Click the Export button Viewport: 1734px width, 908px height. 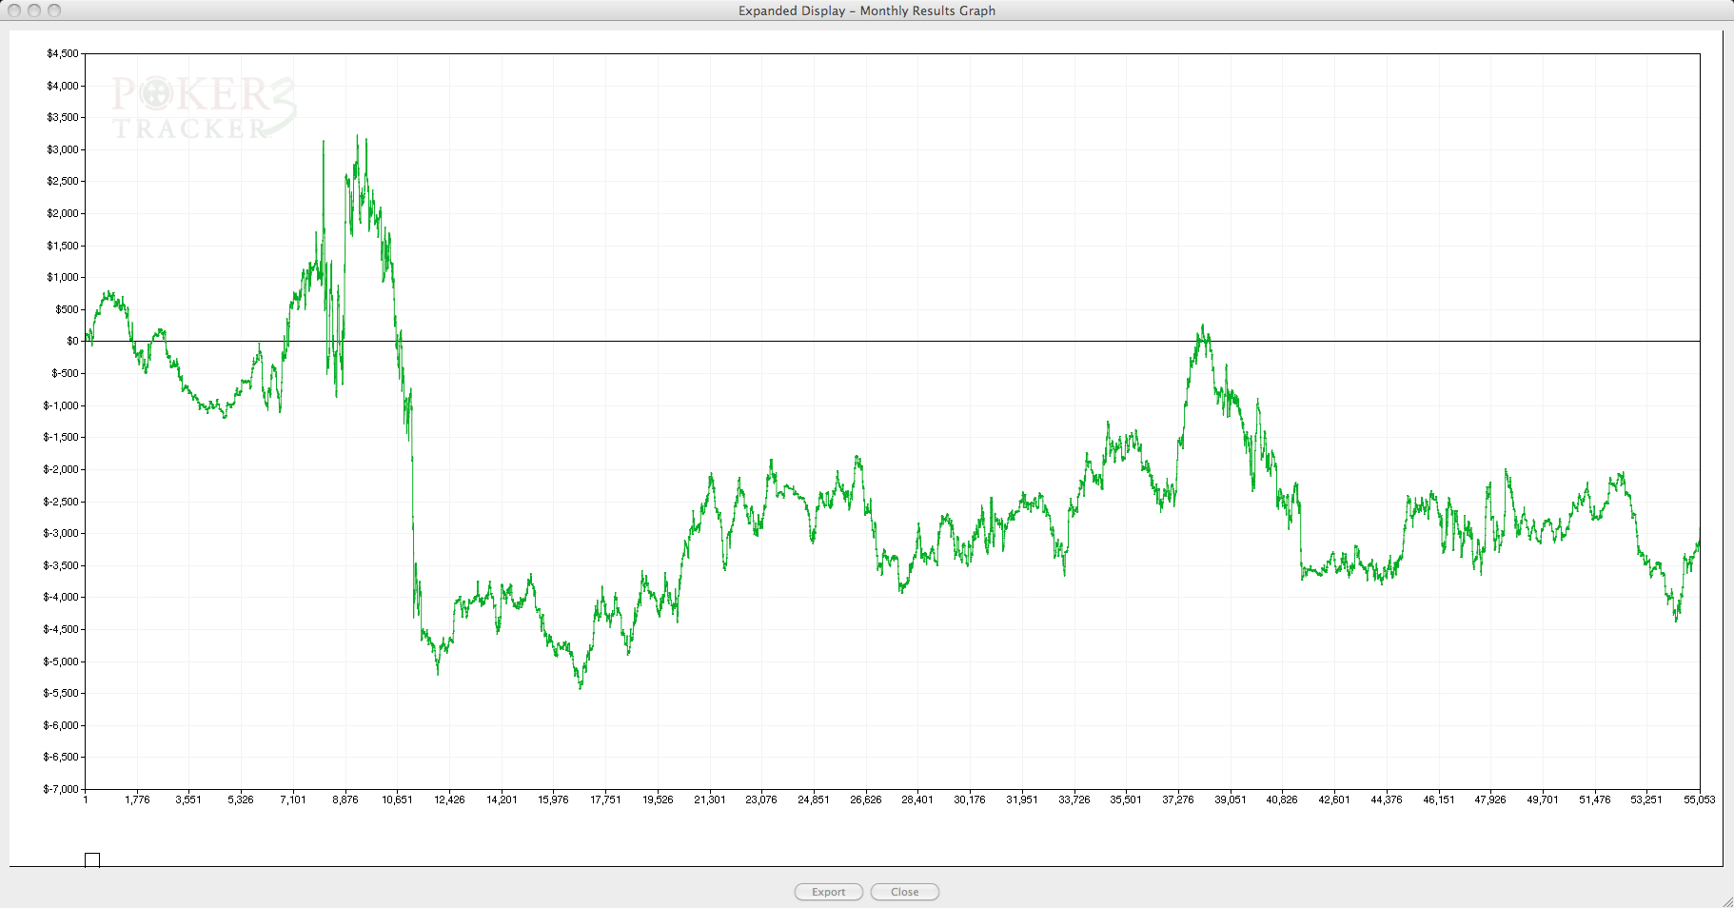828,892
